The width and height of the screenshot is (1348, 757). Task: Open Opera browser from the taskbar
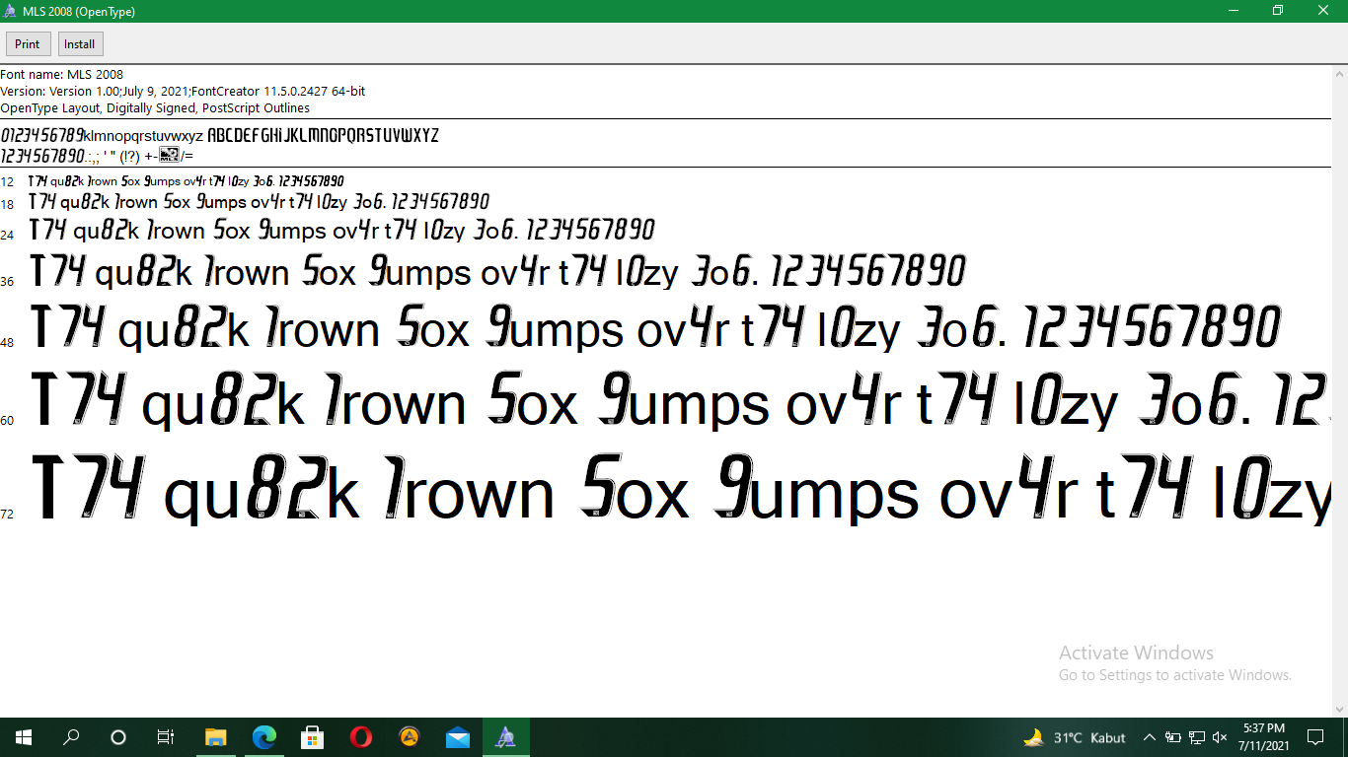click(360, 736)
